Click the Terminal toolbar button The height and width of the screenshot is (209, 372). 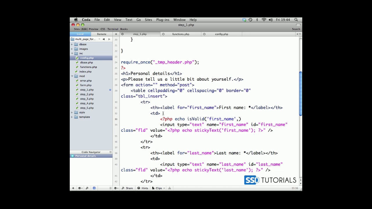113,29
